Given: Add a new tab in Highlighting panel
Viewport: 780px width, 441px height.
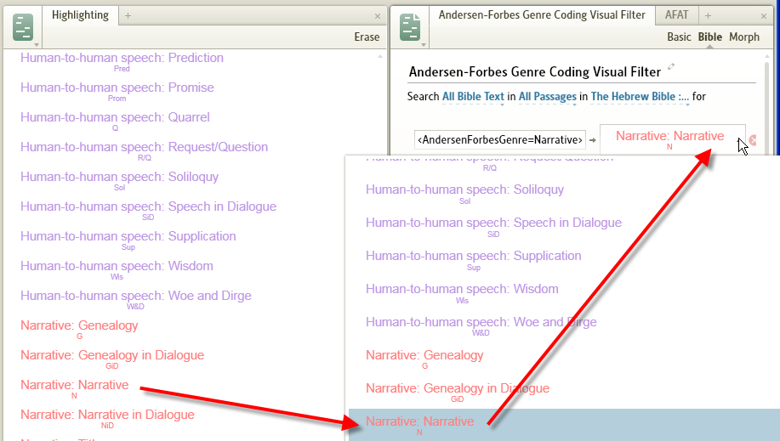Looking at the screenshot, I should click(128, 16).
